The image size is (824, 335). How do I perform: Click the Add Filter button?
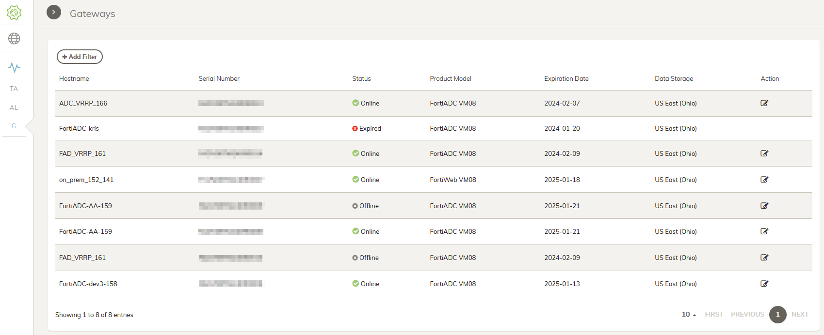tap(80, 57)
